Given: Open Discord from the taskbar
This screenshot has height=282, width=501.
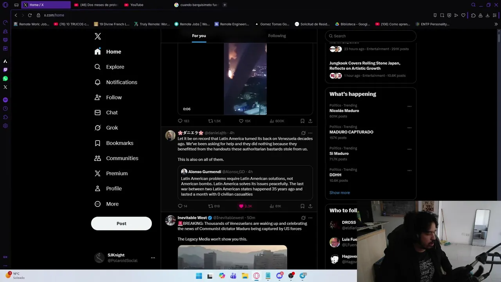Looking at the screenshot, I should point(279,276).
